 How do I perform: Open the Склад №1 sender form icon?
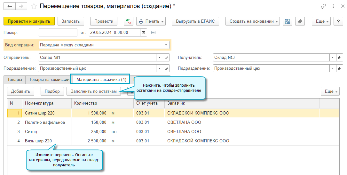coord(166,58)
